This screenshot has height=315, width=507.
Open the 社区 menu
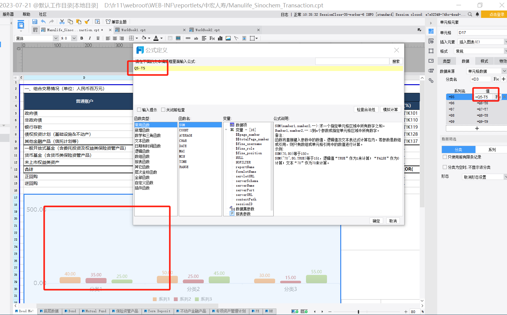pos(43,14)
